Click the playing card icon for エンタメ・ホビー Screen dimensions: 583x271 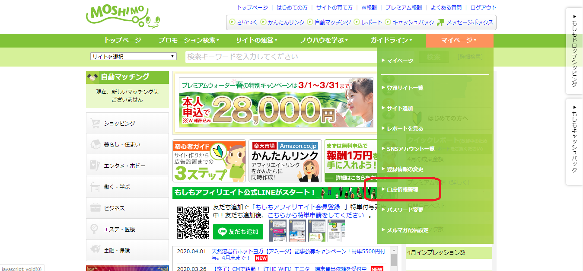point(95,166)
